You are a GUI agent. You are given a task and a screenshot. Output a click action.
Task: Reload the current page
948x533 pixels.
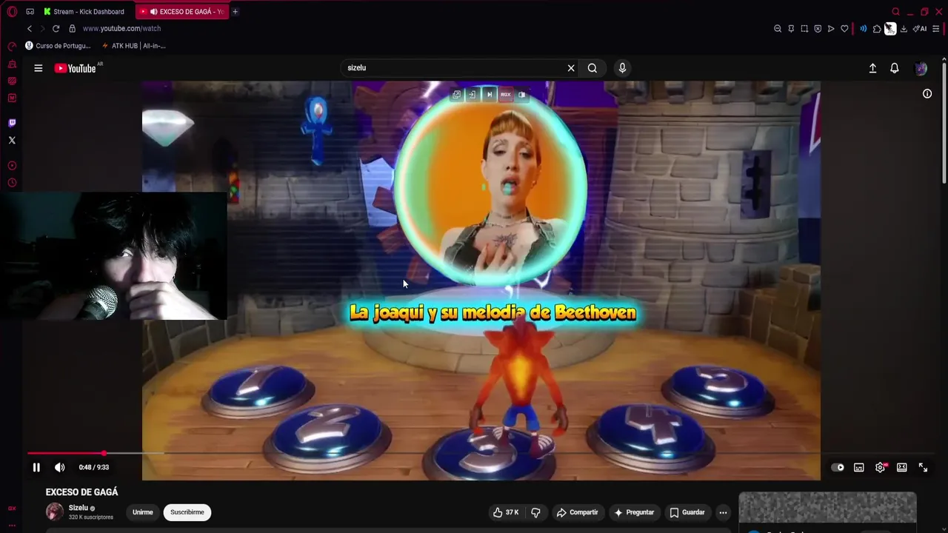56,29
